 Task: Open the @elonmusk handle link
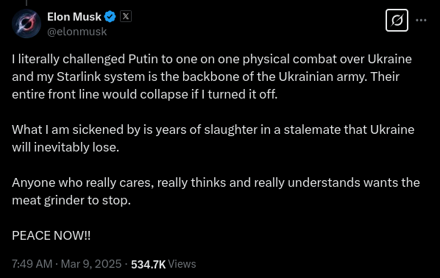pyautogui.click(x=77, y=32)
